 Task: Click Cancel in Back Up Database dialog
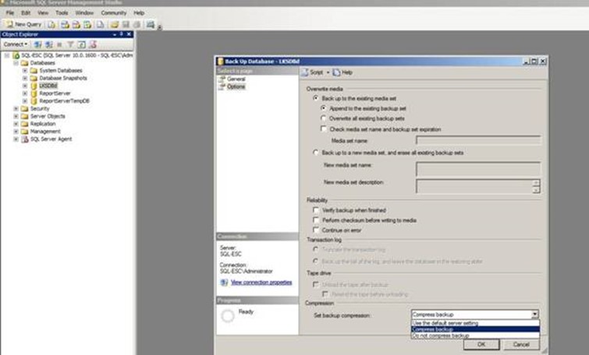pos(521,344)
